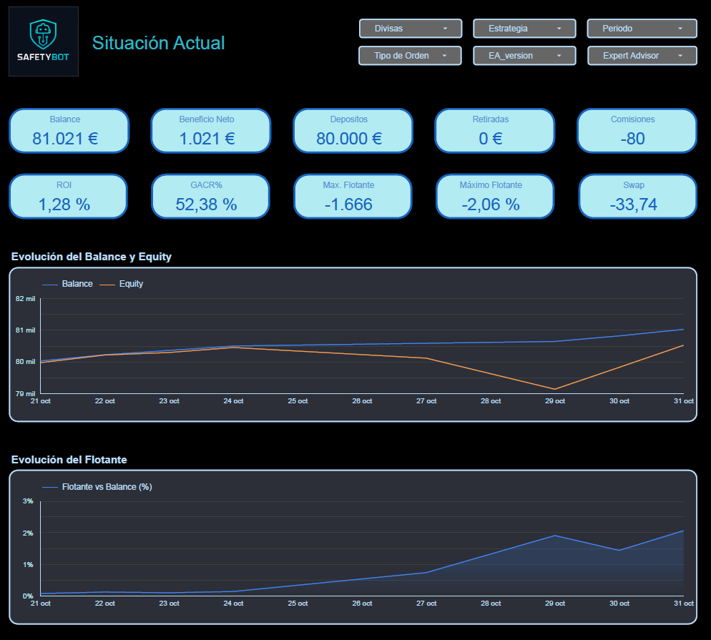
Task: Select the GACR% card showing 52,38 %
Action: pos(210,196)
